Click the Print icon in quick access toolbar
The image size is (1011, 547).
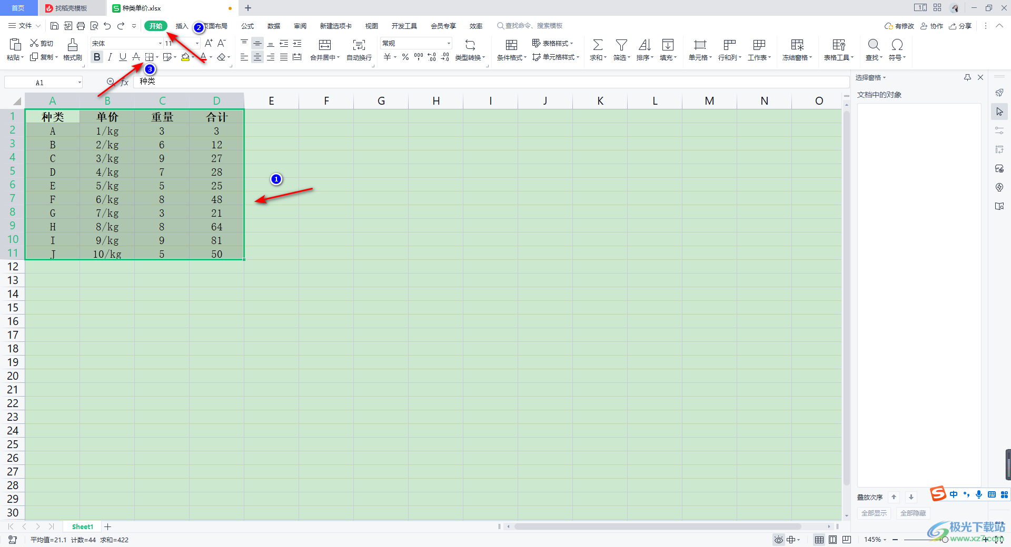[81, 26]
